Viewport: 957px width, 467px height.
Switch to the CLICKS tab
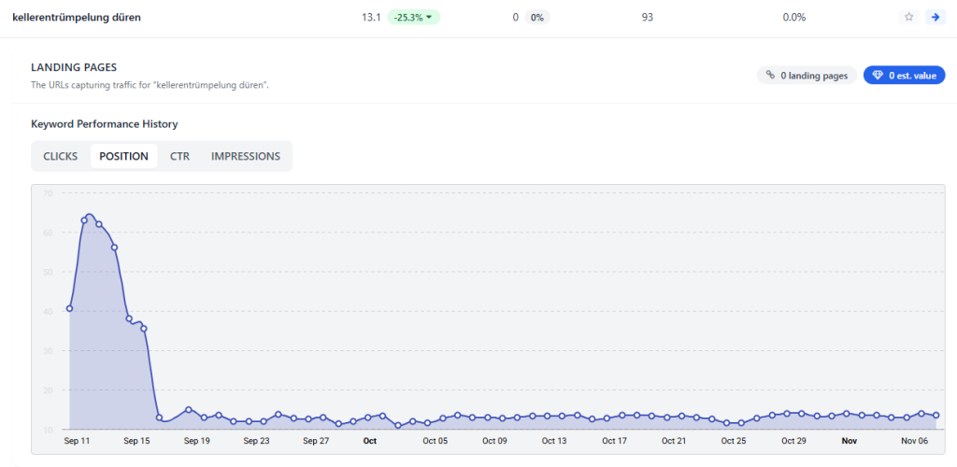61,156
